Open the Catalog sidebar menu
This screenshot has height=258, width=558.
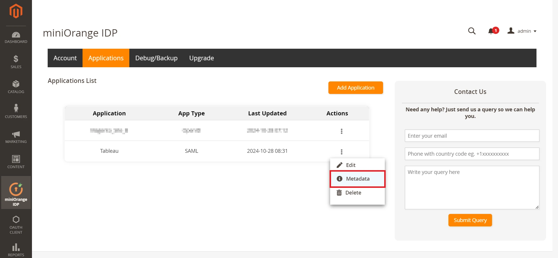16,87
